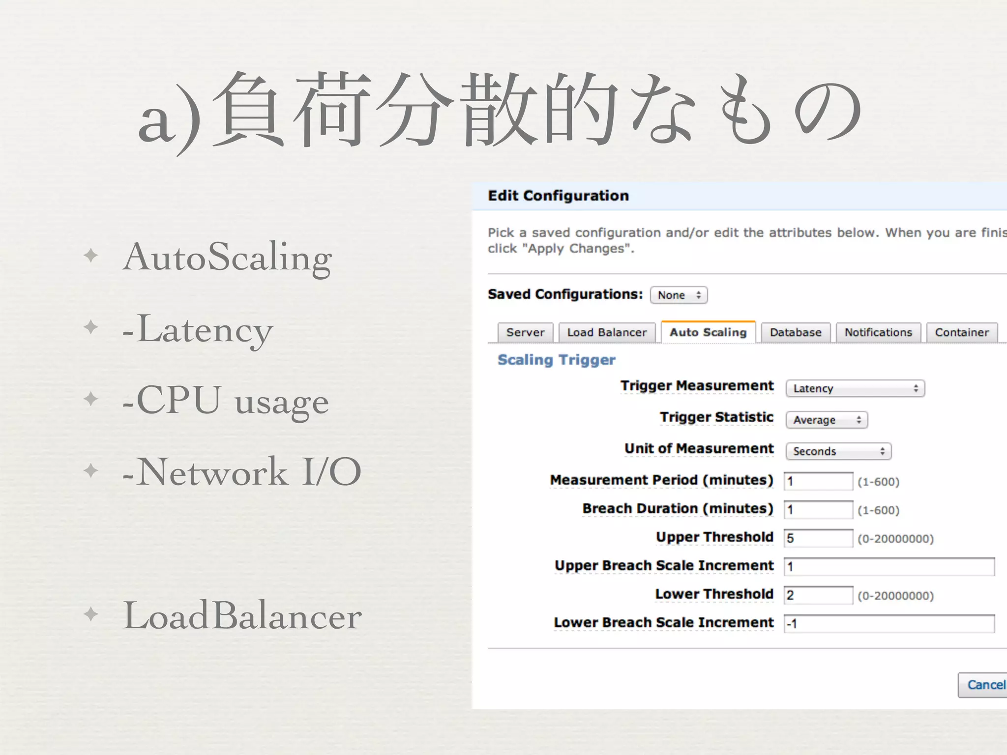Open the Trigger Measurement Latency dropdown
This screenshot has width=1007, height=755.
(855, 388)
